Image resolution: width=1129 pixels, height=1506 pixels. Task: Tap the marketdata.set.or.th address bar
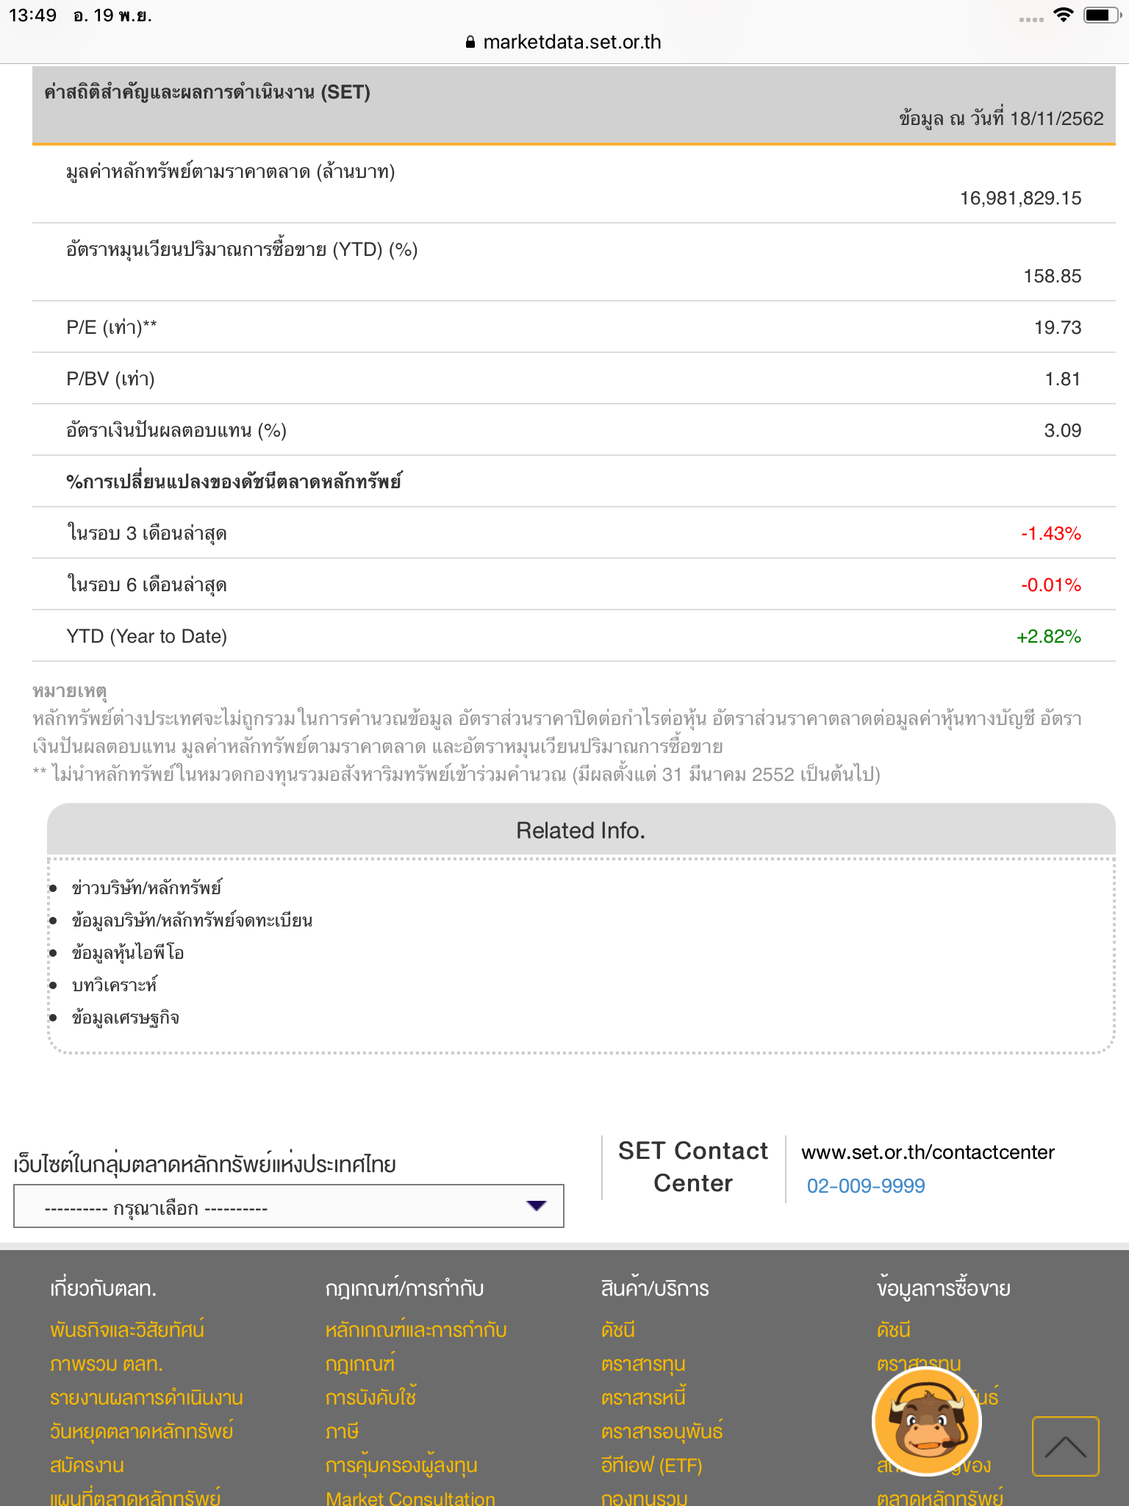point(564,42)
